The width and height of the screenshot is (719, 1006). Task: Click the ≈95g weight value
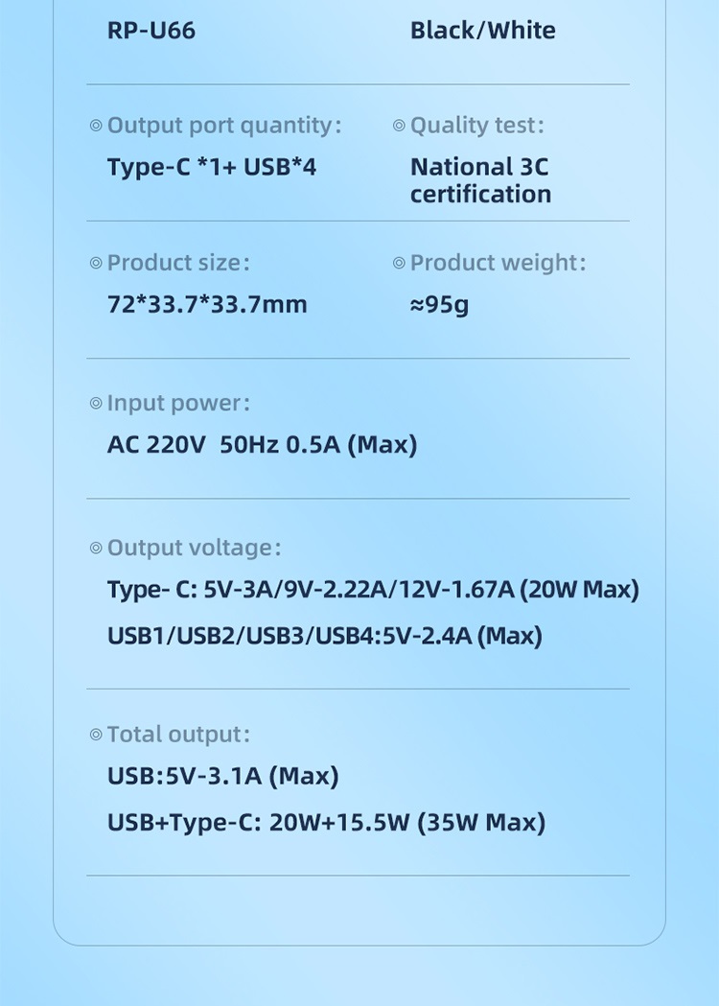click(x=439, y=305)
